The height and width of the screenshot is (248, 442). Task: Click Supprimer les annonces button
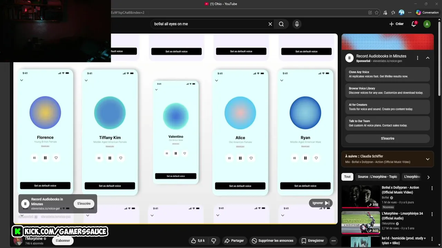click(272, 241)
